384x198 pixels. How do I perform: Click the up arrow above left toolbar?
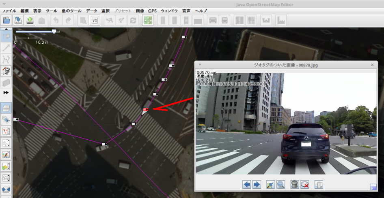tap(6, 29)
